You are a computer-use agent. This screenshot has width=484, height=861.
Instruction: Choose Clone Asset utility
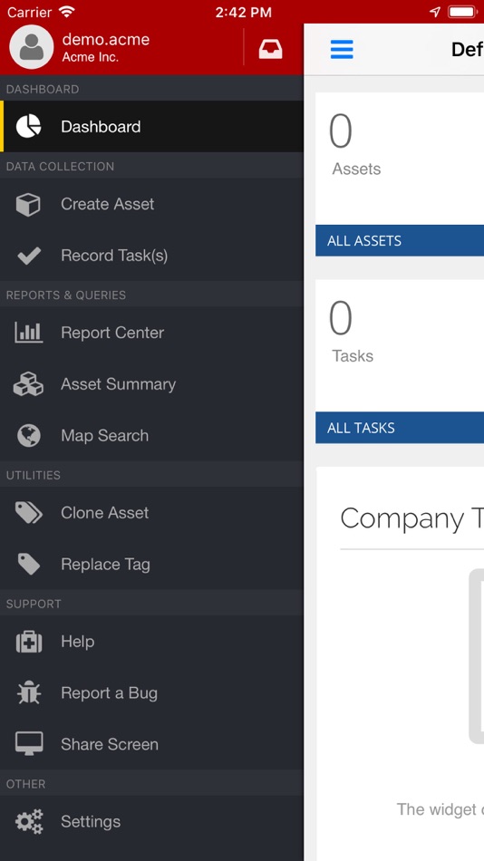151,512
